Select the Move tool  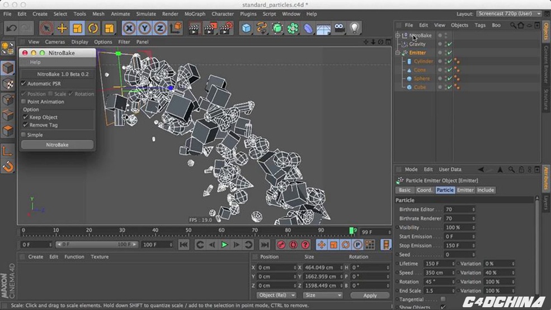(62, 28)
